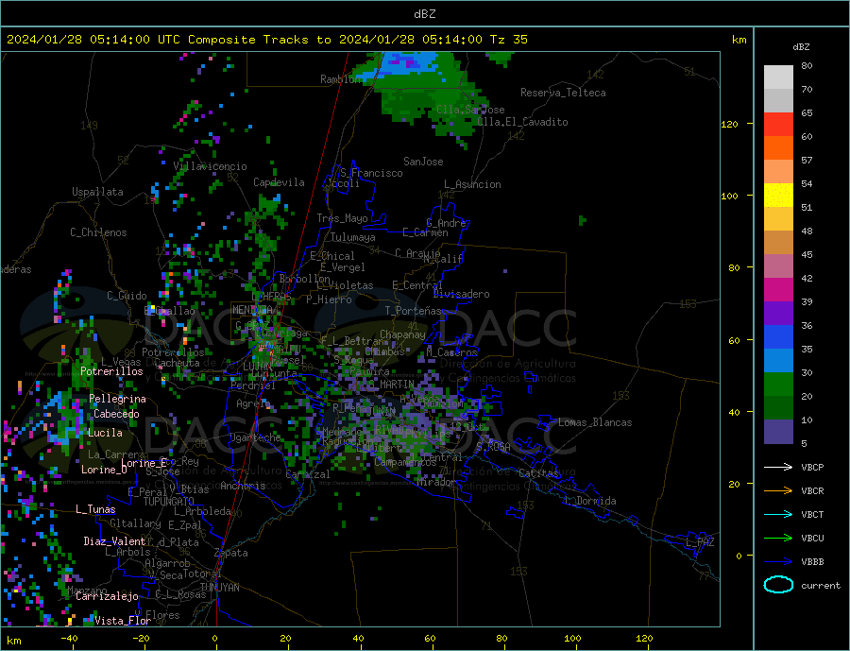Viewport: 850px width, 651px height.
Task: Click the 'current' legend label
Action: (820, 586)
